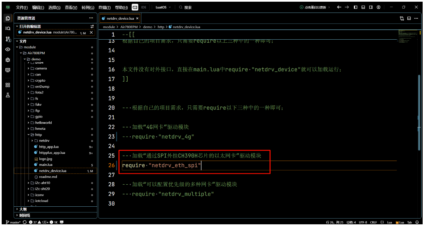Open the 选择(S) menu
Viewport: 424px width, 226px height.
[x=54, y=7]
